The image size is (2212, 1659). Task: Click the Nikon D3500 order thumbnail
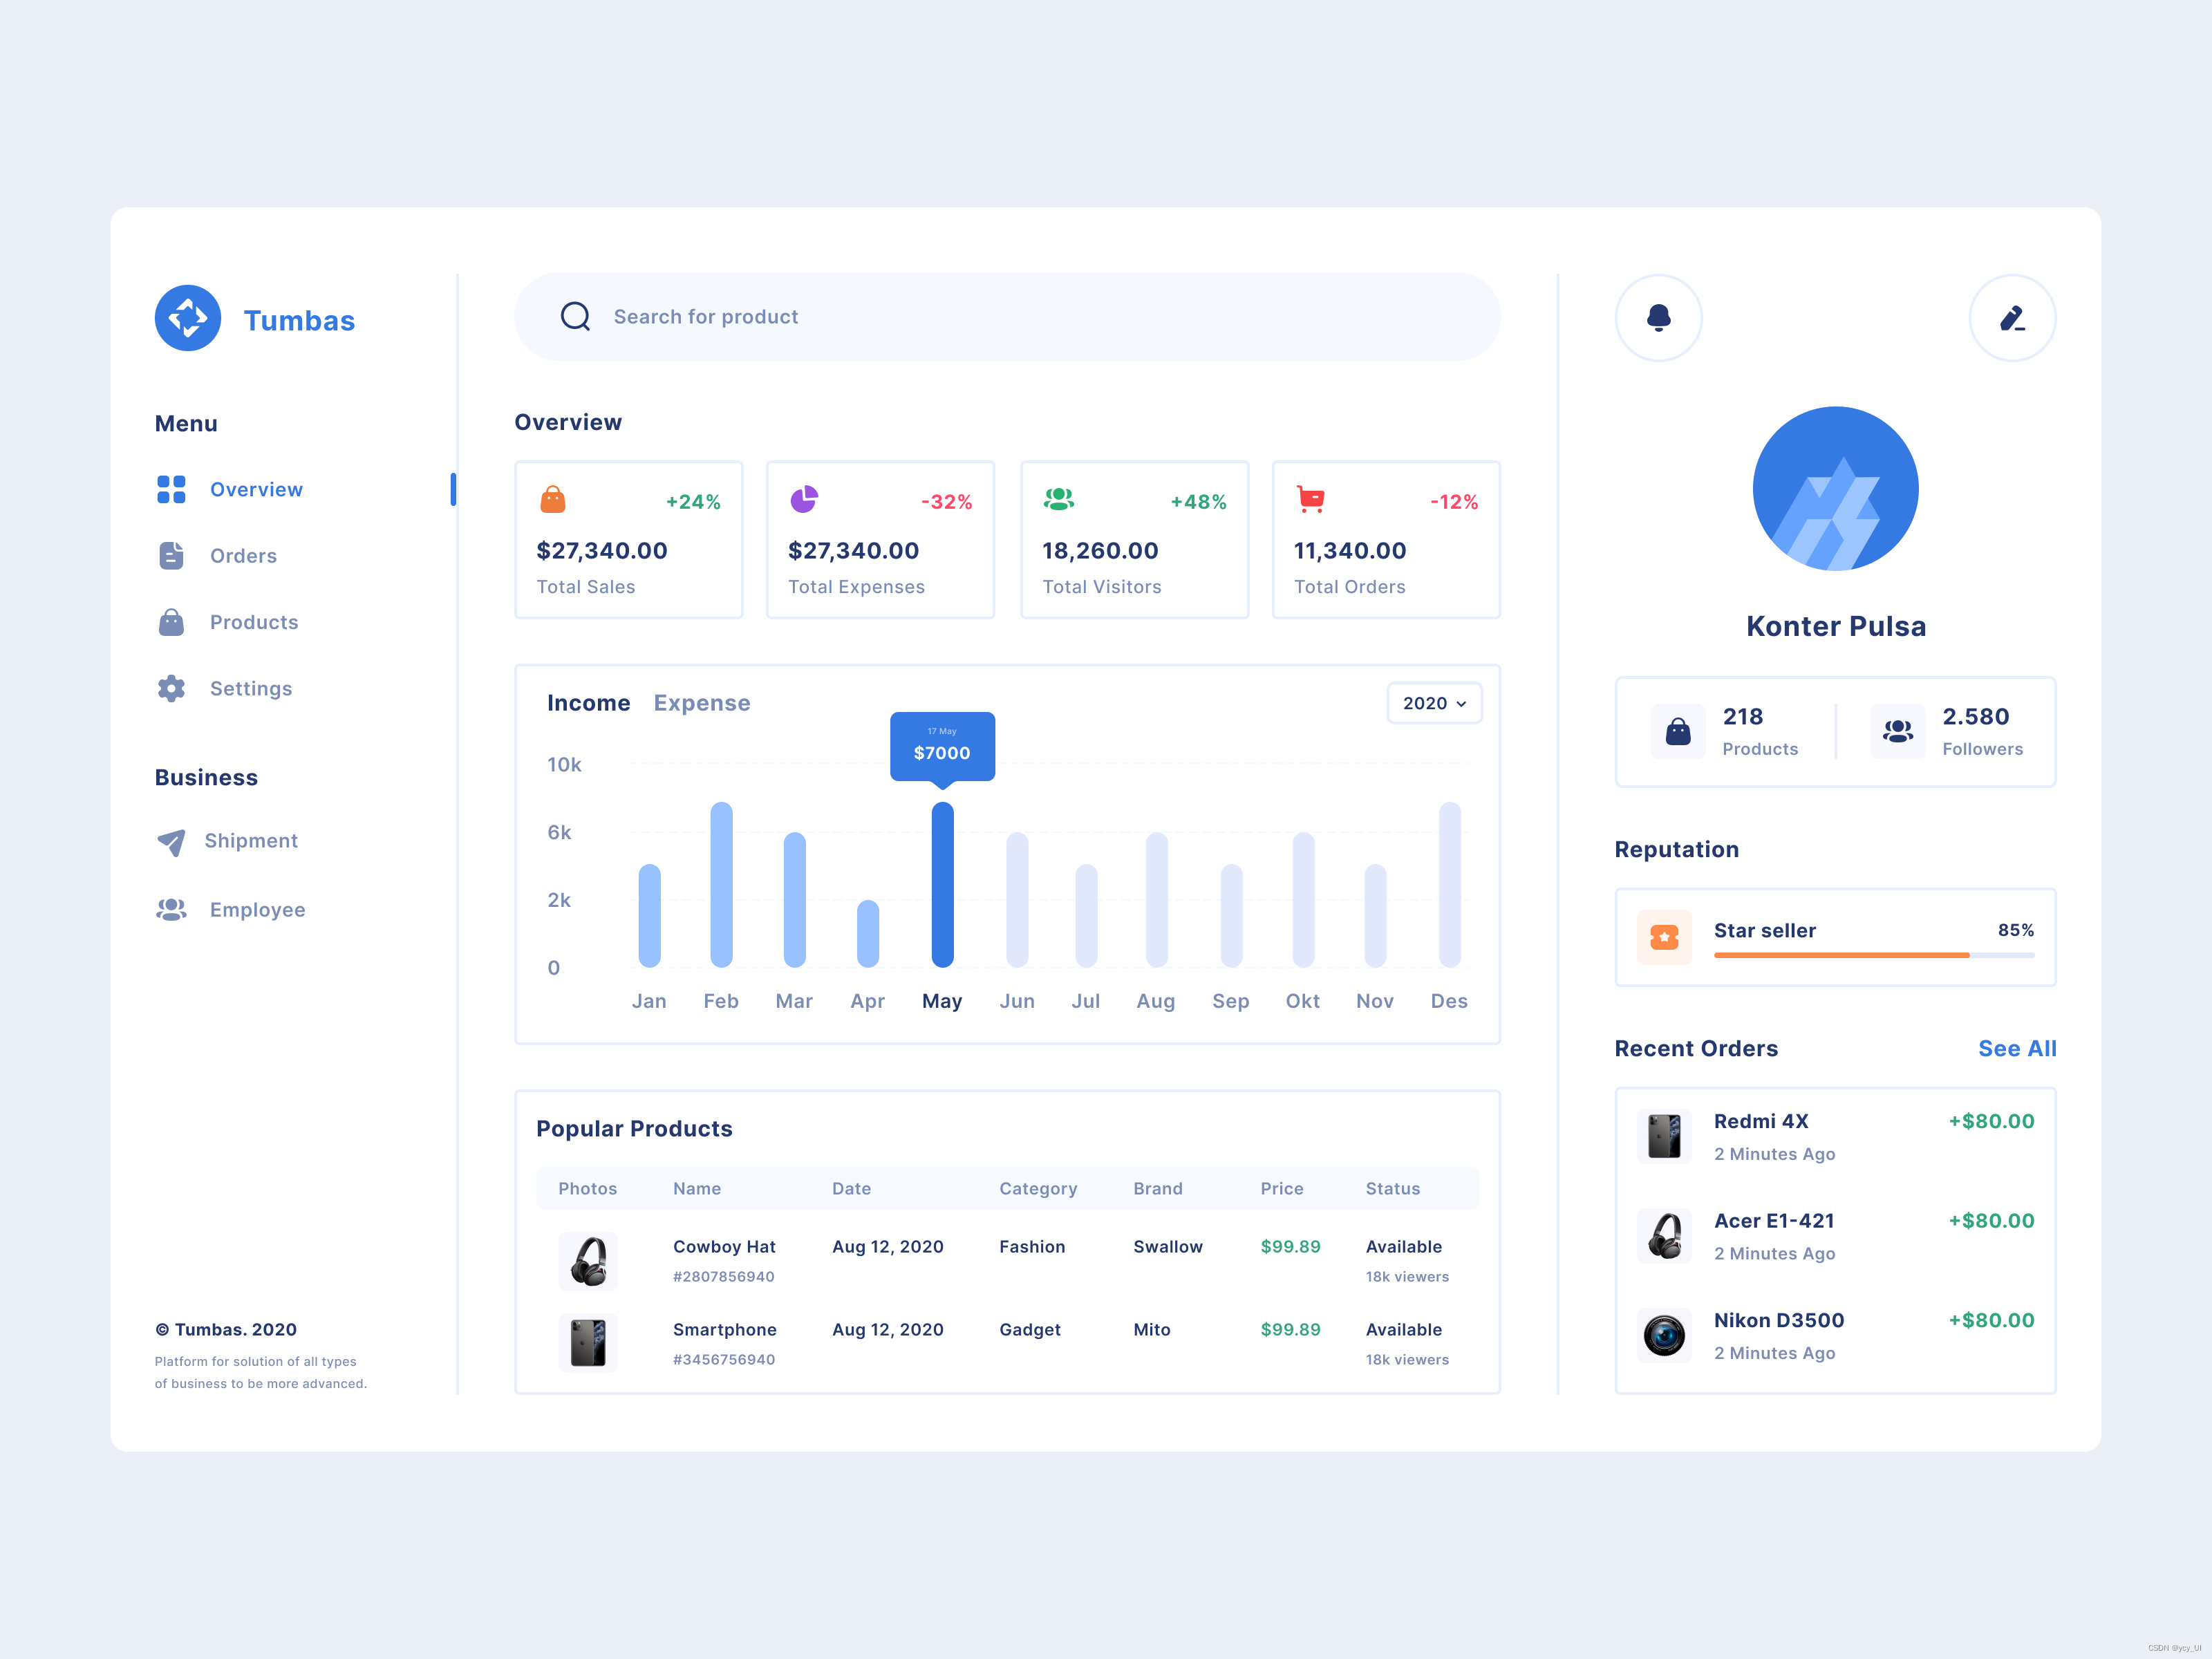click(1664, 1335)
